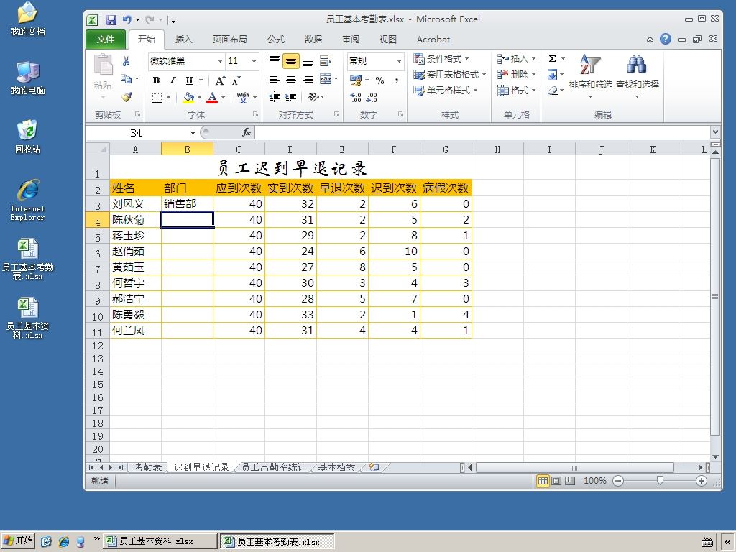The height and width of the screenshot is (552, 736).
Task: Toggle align text right
Action: [x=308, y=79]
